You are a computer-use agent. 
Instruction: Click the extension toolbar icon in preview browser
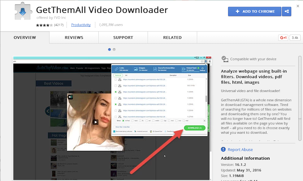tap(206, 61)
